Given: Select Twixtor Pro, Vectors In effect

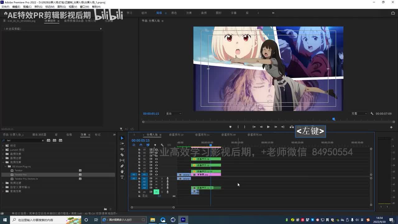Looking at the screenshot, I should coord(26,179).
